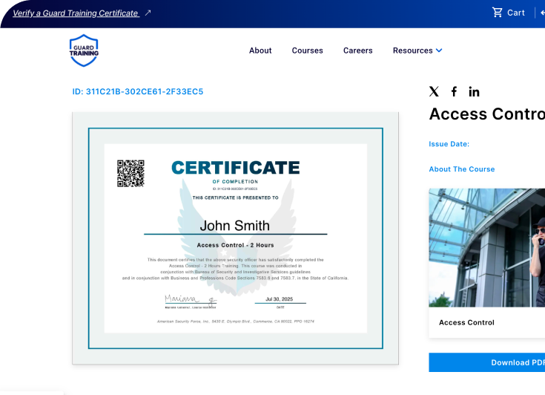Click the Access Control course card title
The height and width of the screenshot is (395, 545).
tap(466, 323)
